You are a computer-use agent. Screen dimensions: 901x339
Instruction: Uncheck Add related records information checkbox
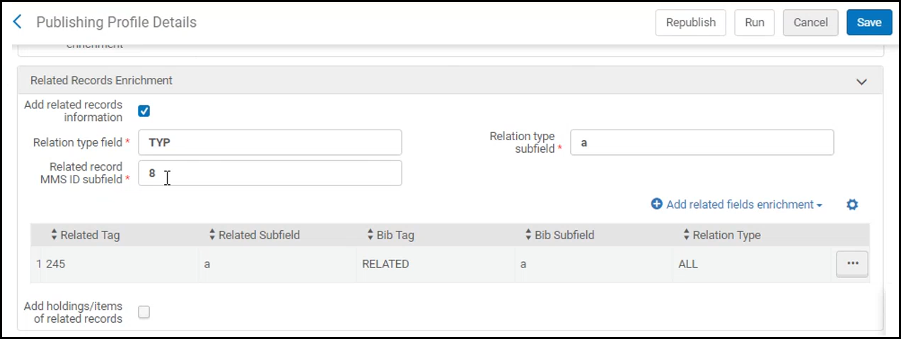click(144, 110)
